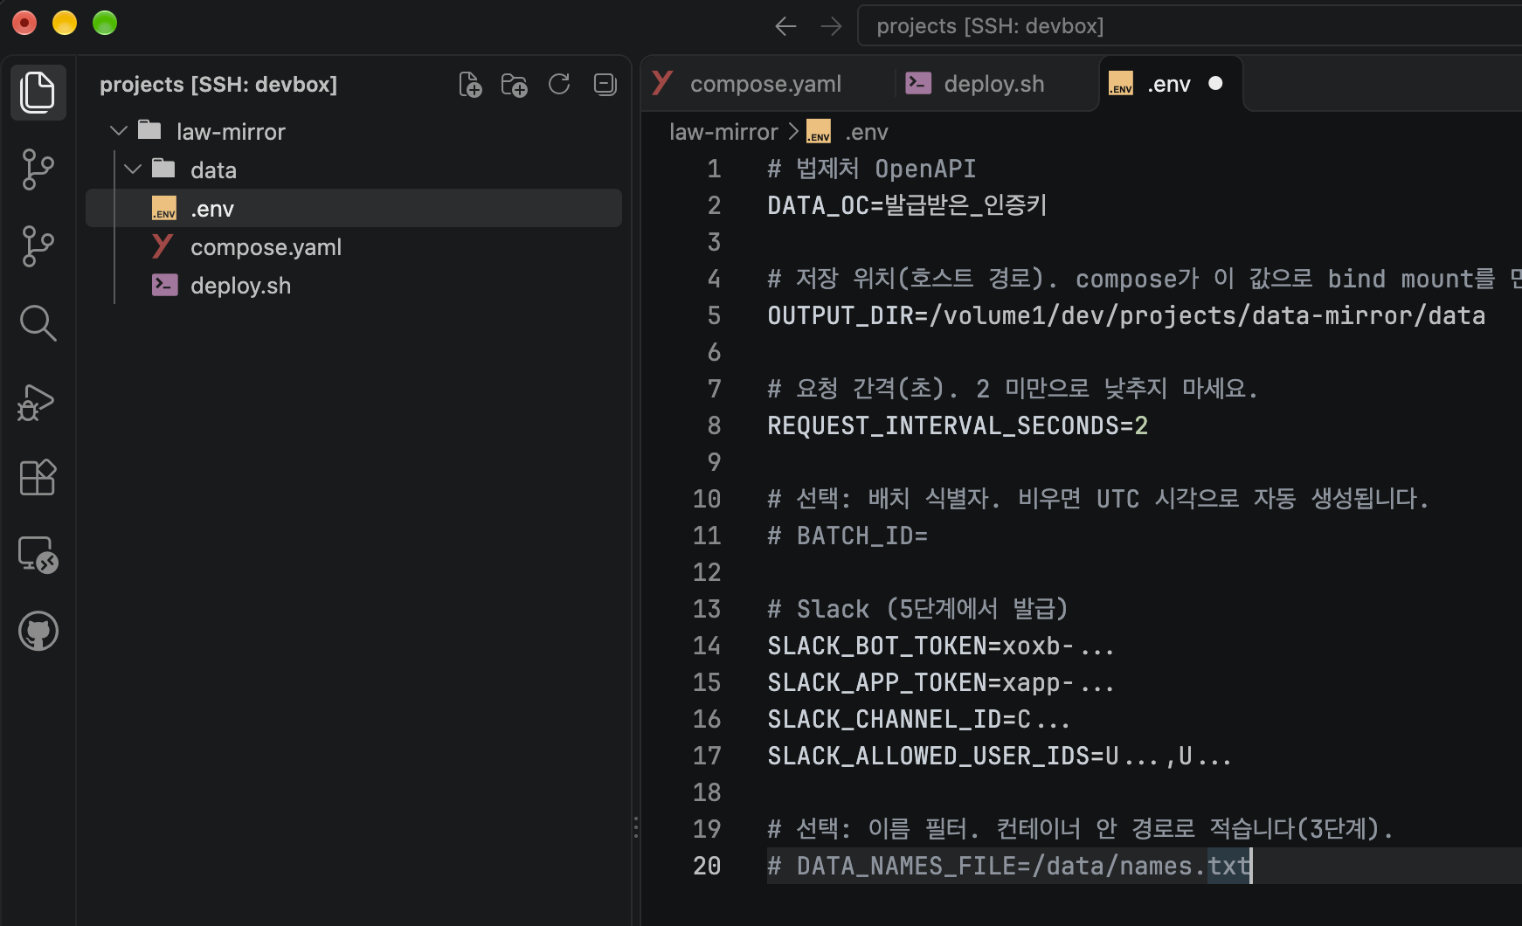1522x926 pixels.
Task: Click the REQUEST_INTERVAL_SECONDS=2 line
Action: tap(958, 425)
